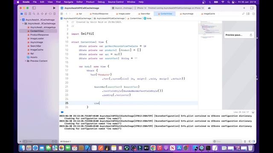
Task: Open the Debug navigator icon
Action: (46, 14)
